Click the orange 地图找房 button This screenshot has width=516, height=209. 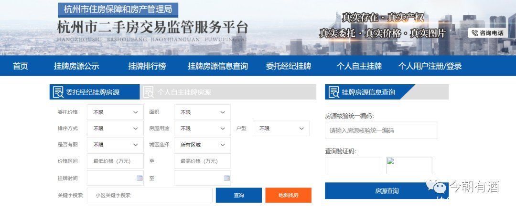click(x=288, y=195)
